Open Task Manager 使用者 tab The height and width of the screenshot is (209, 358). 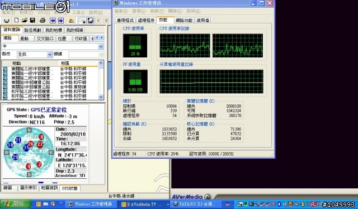click(x=202, y=20)
